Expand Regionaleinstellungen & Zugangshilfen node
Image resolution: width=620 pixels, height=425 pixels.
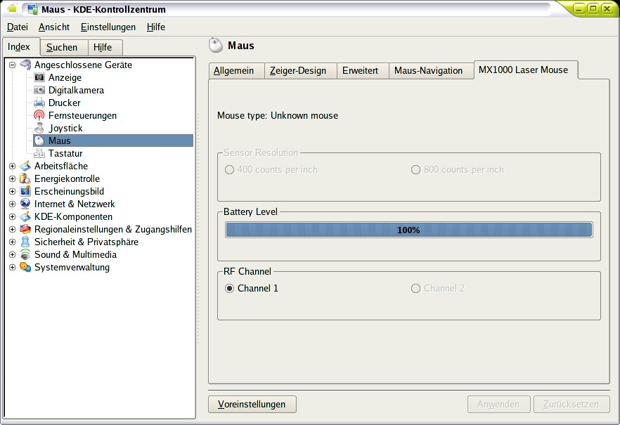12,229
